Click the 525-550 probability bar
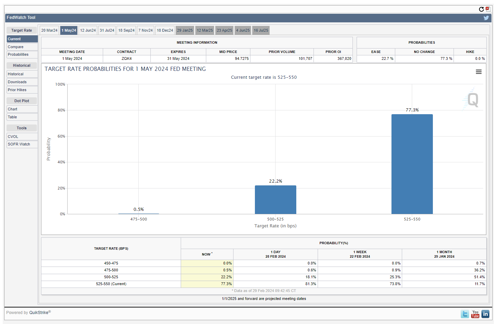Image resolution: width=497 pixels, height=324 pixels. 412,164
